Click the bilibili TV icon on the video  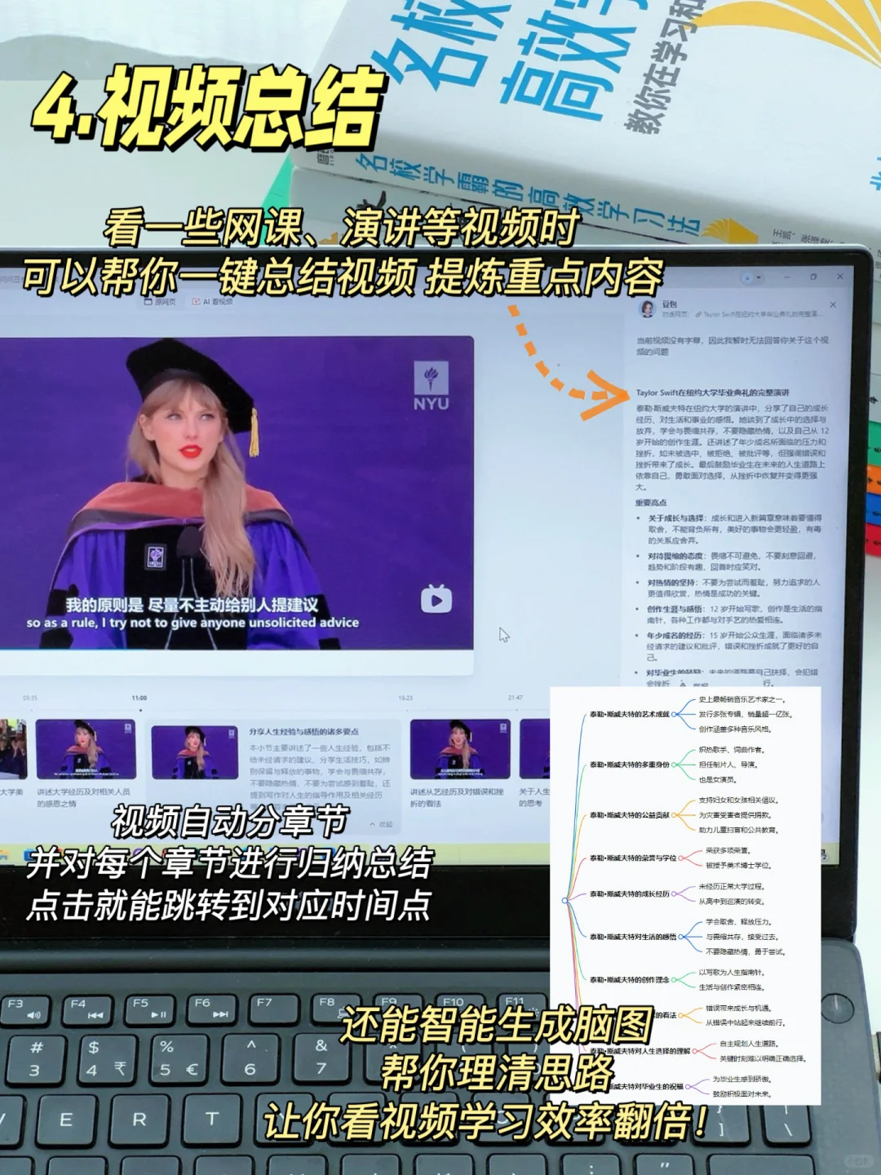click(x=438, y=598)
